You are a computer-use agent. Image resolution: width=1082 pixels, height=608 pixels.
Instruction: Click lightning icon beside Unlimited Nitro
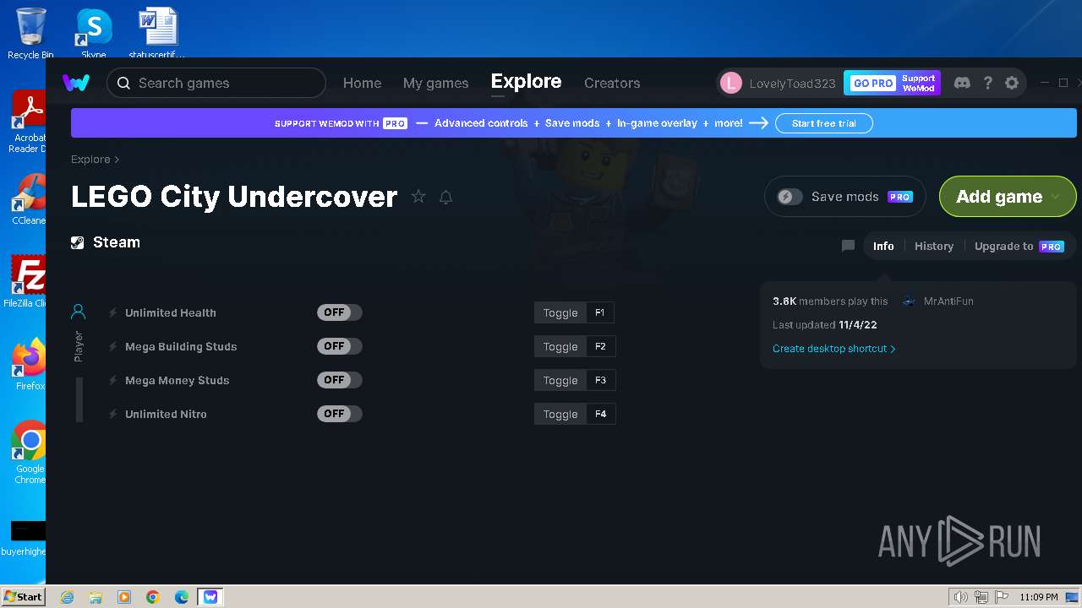[113, 414]
